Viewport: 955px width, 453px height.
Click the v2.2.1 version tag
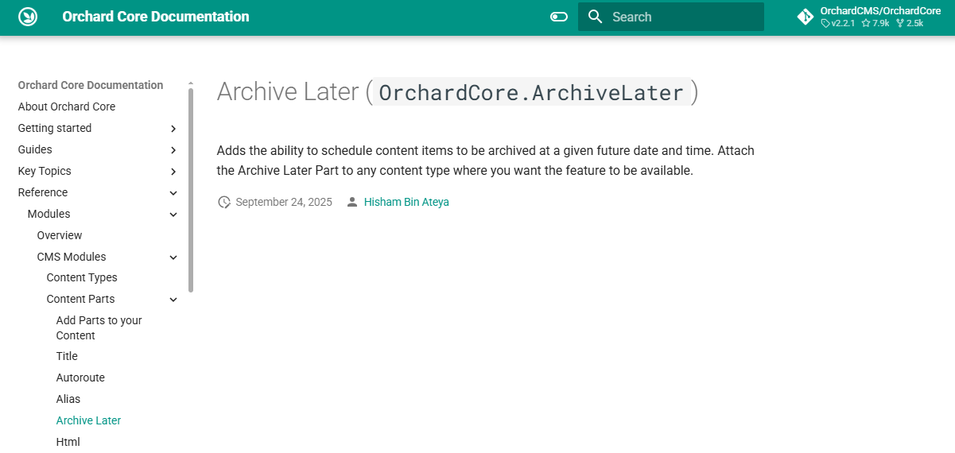(x=838, y=24)
